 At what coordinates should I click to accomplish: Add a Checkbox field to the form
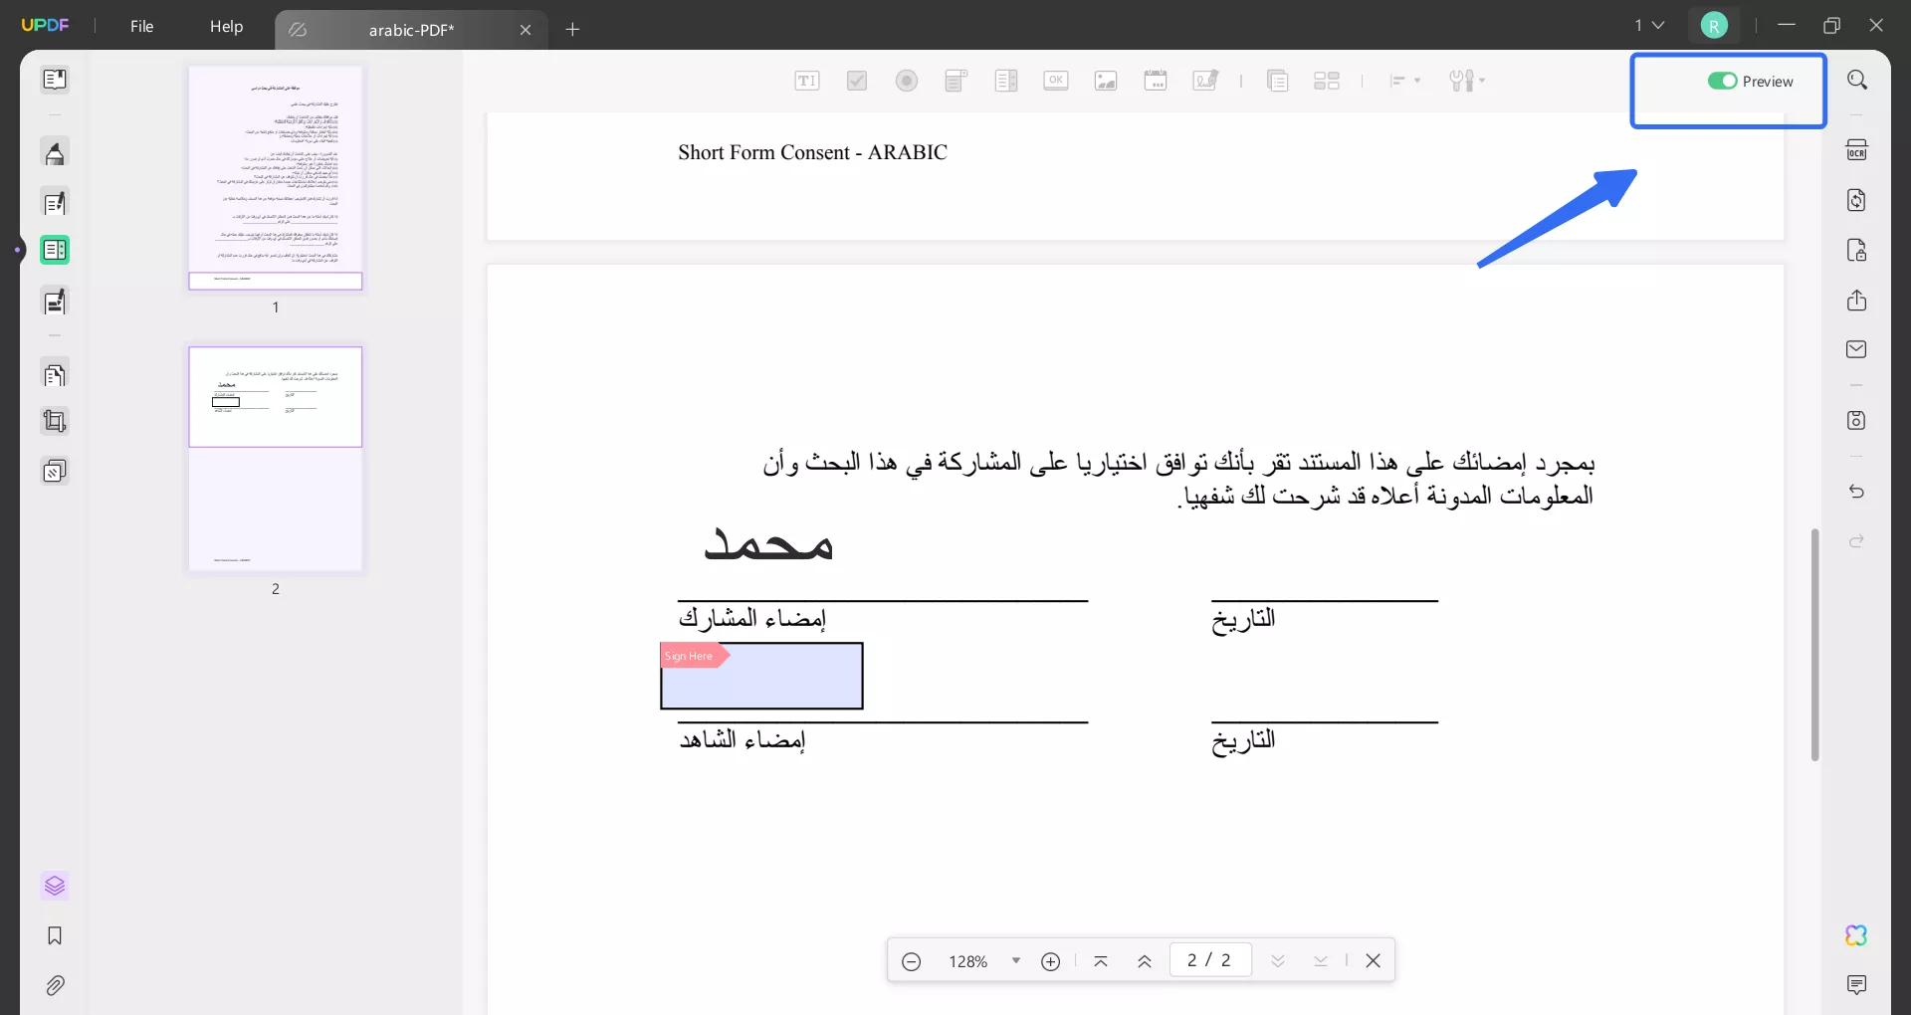coord(857,81)
